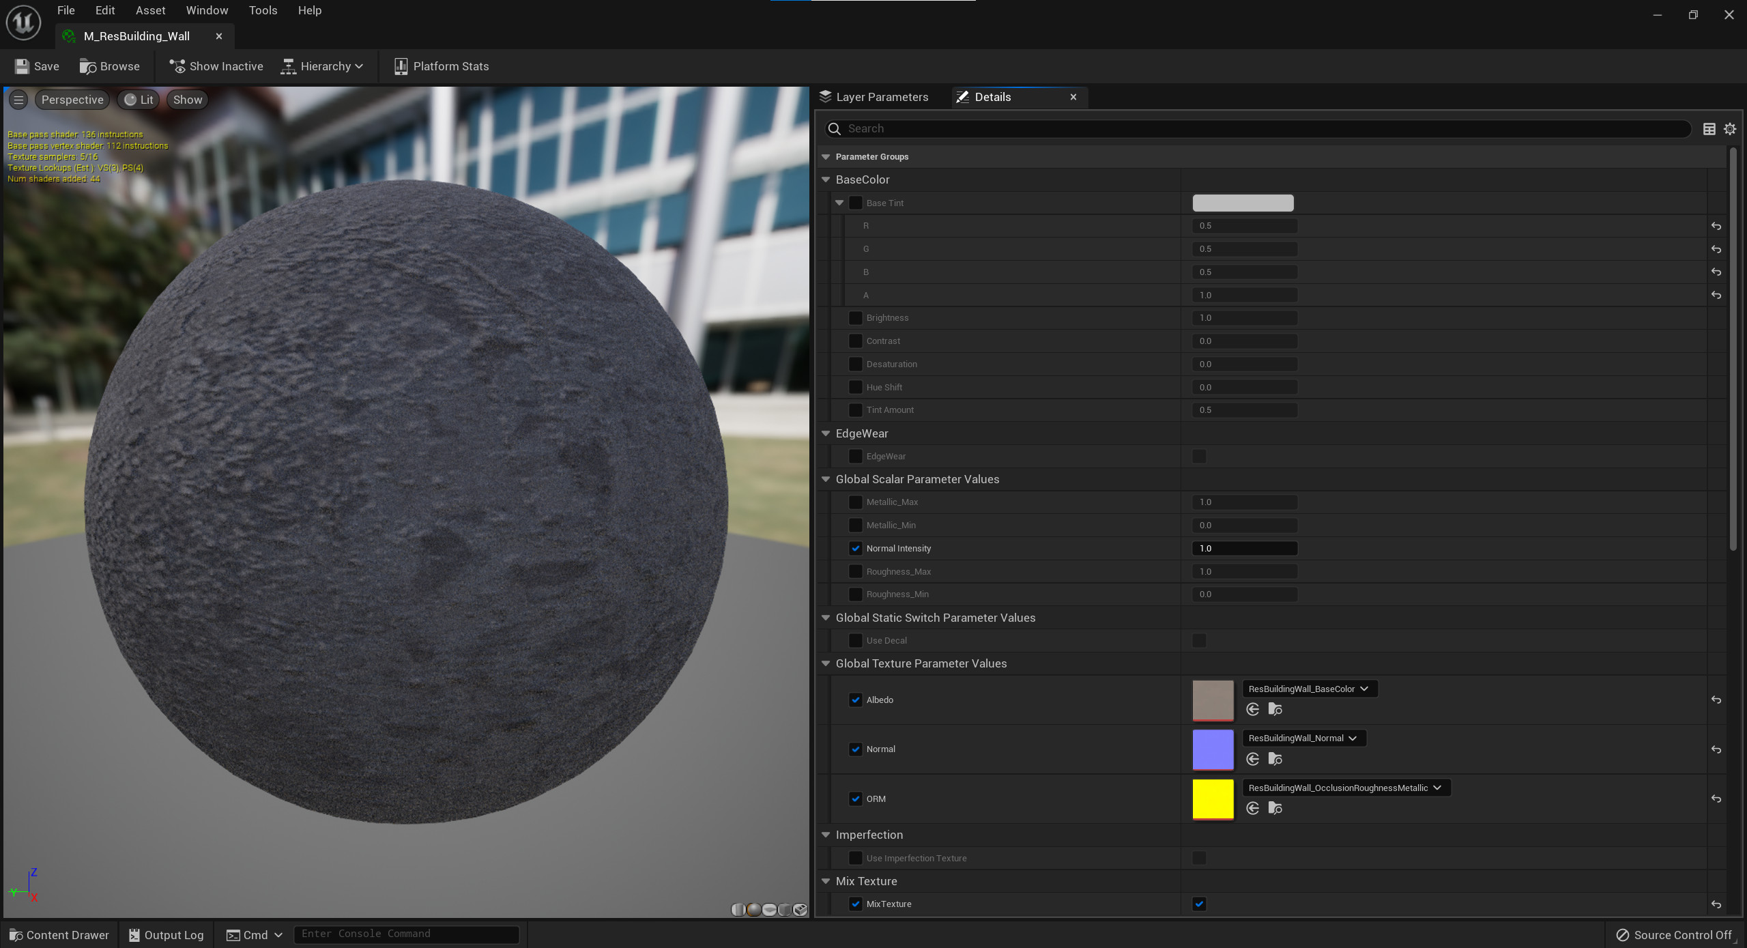Open the Base Tint color swatch
Image resolution: width=1747 pixels, height=948 pixels.
click(1243, 203)
